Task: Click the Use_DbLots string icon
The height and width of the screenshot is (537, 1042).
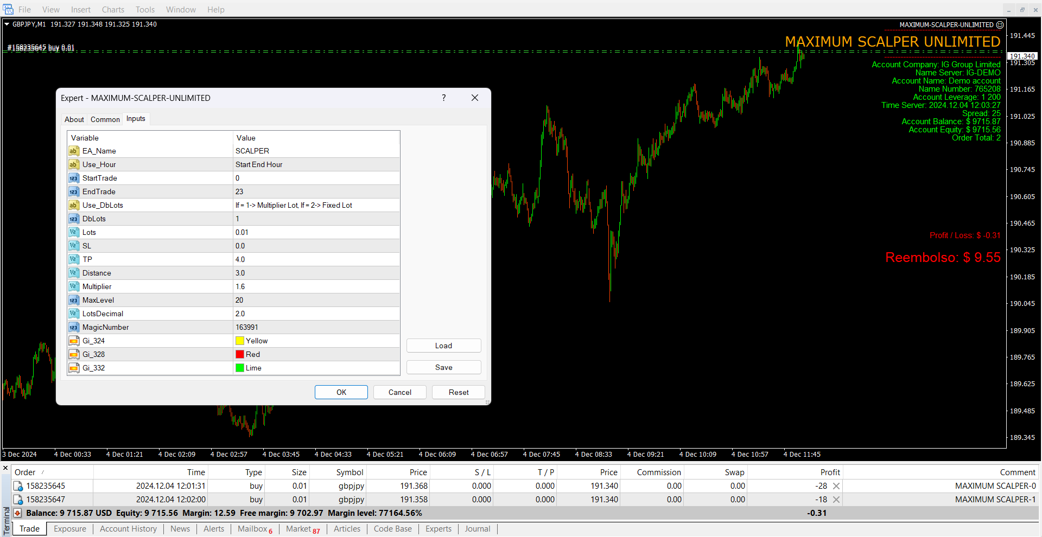Action: (x=74, y=205)
